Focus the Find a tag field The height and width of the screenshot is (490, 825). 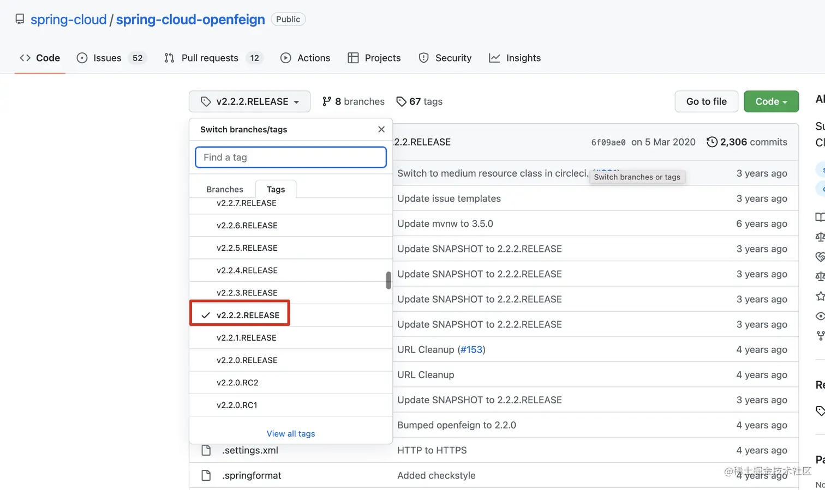[x=291, y=158]
